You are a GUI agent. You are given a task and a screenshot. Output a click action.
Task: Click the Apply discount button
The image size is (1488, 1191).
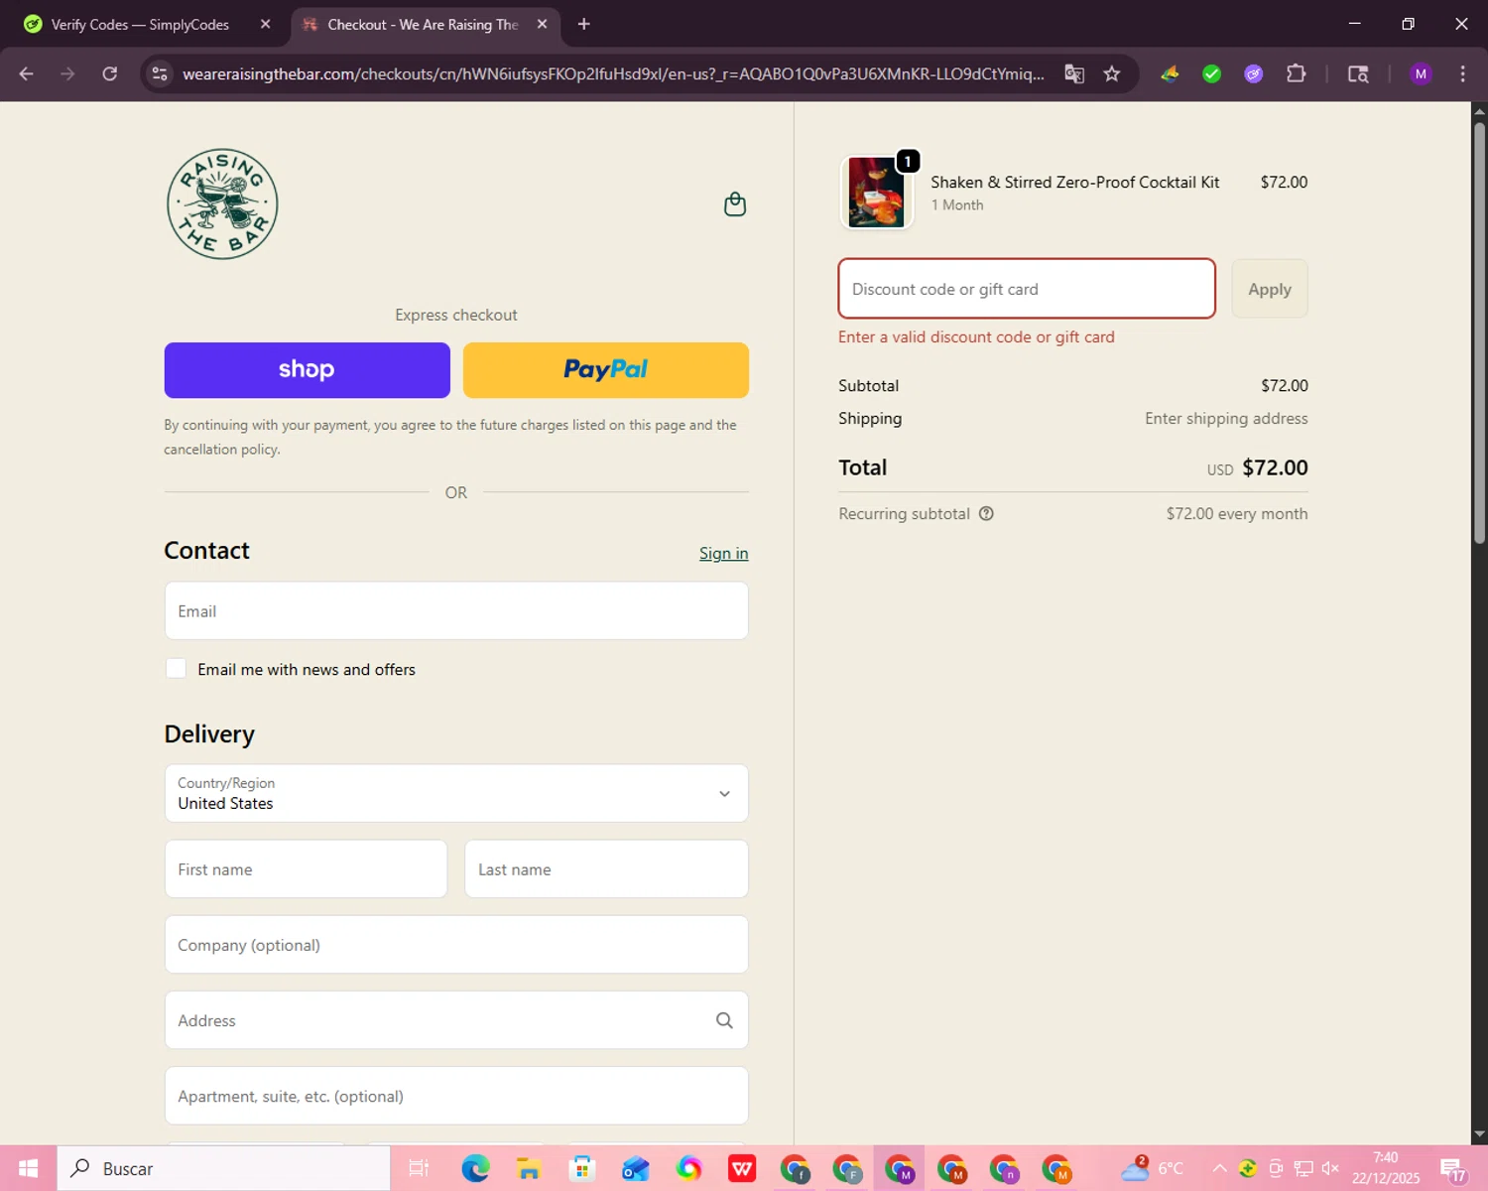pyautogui.click(x=1270, y=289)
